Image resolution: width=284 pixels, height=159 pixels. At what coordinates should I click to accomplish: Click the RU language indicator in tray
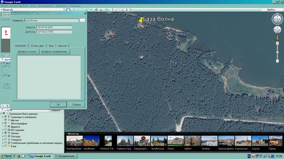click(x=249, y=156)
